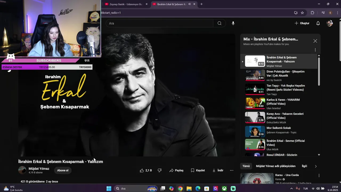The image size is (341, 192).
Task: Launch Copilot from the taskbar
Action: [x=171, y=189]
